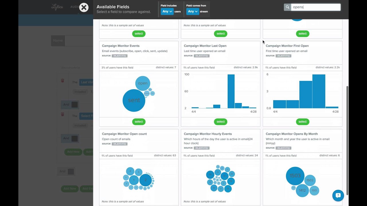This screenshot has height=206, width=367.
Task: Click the vertical scrollbar of the fields list
Action: (347, 140)
